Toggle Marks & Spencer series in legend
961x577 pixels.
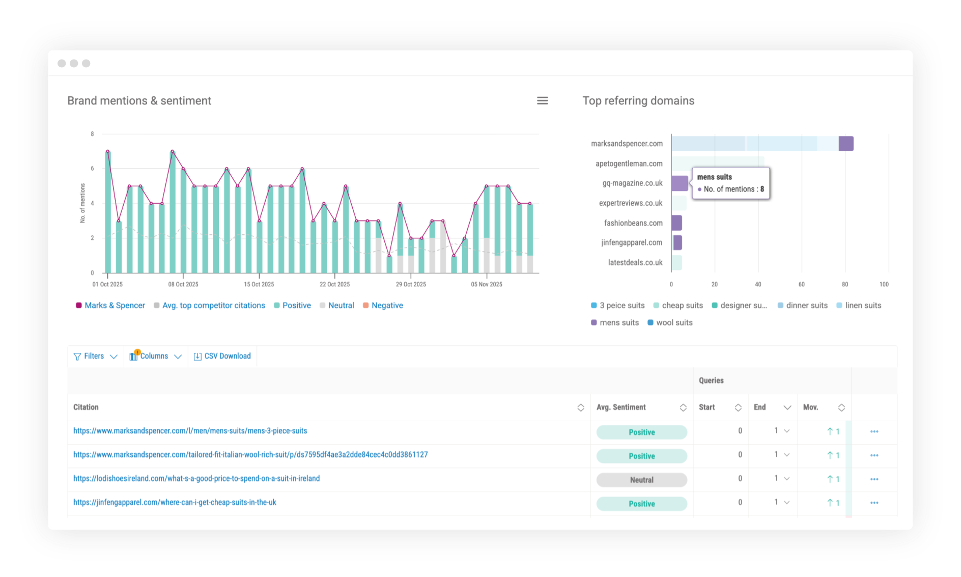[110, 306]
